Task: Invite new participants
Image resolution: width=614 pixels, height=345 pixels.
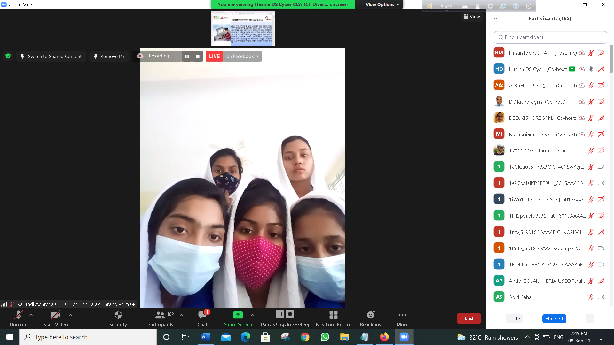Action: point(514,319)
